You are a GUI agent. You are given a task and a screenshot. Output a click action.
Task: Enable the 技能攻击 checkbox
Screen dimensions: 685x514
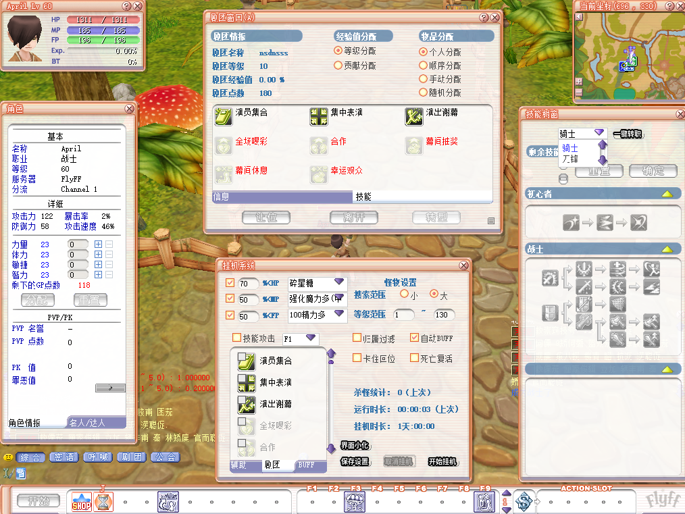click(236, 338)
